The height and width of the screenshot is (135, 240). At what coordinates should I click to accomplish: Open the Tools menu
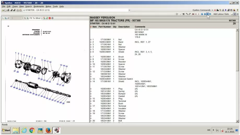point(55,6)
